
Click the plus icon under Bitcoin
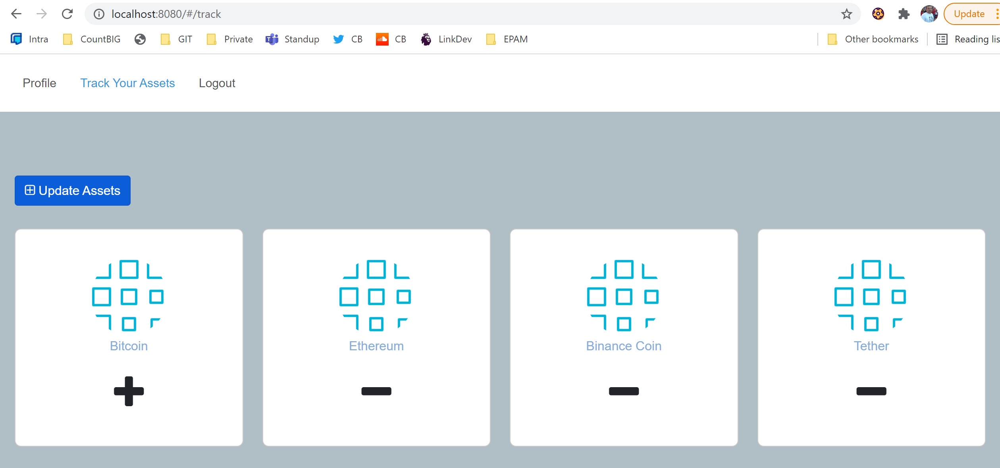(x=128, y=391)
